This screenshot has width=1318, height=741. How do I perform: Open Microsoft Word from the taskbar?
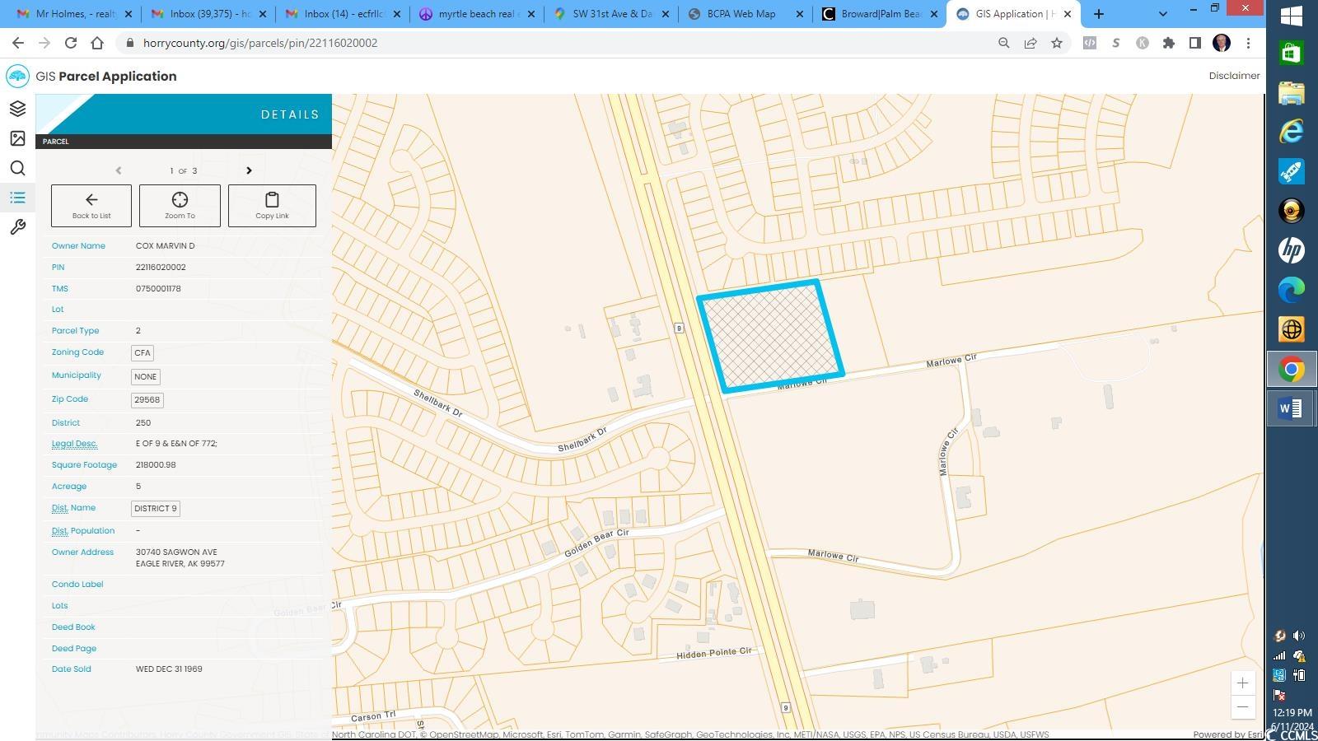pyautogui.click(x=1291, y=408)
